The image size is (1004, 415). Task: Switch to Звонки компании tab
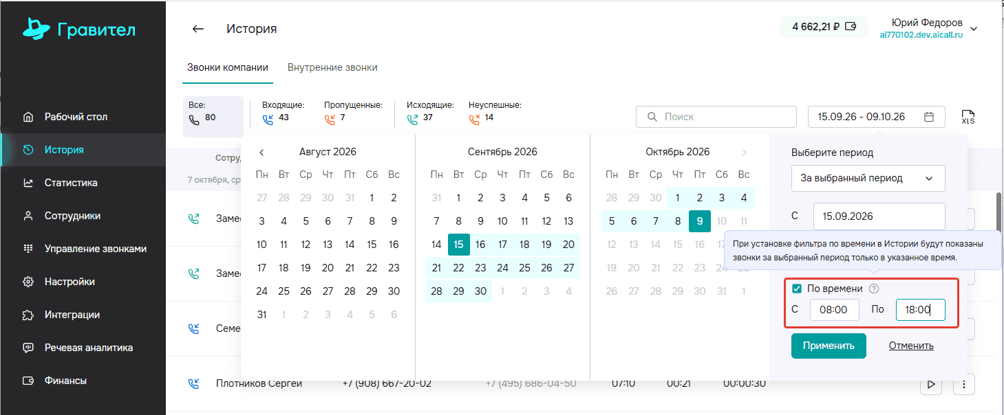[228, 67]
